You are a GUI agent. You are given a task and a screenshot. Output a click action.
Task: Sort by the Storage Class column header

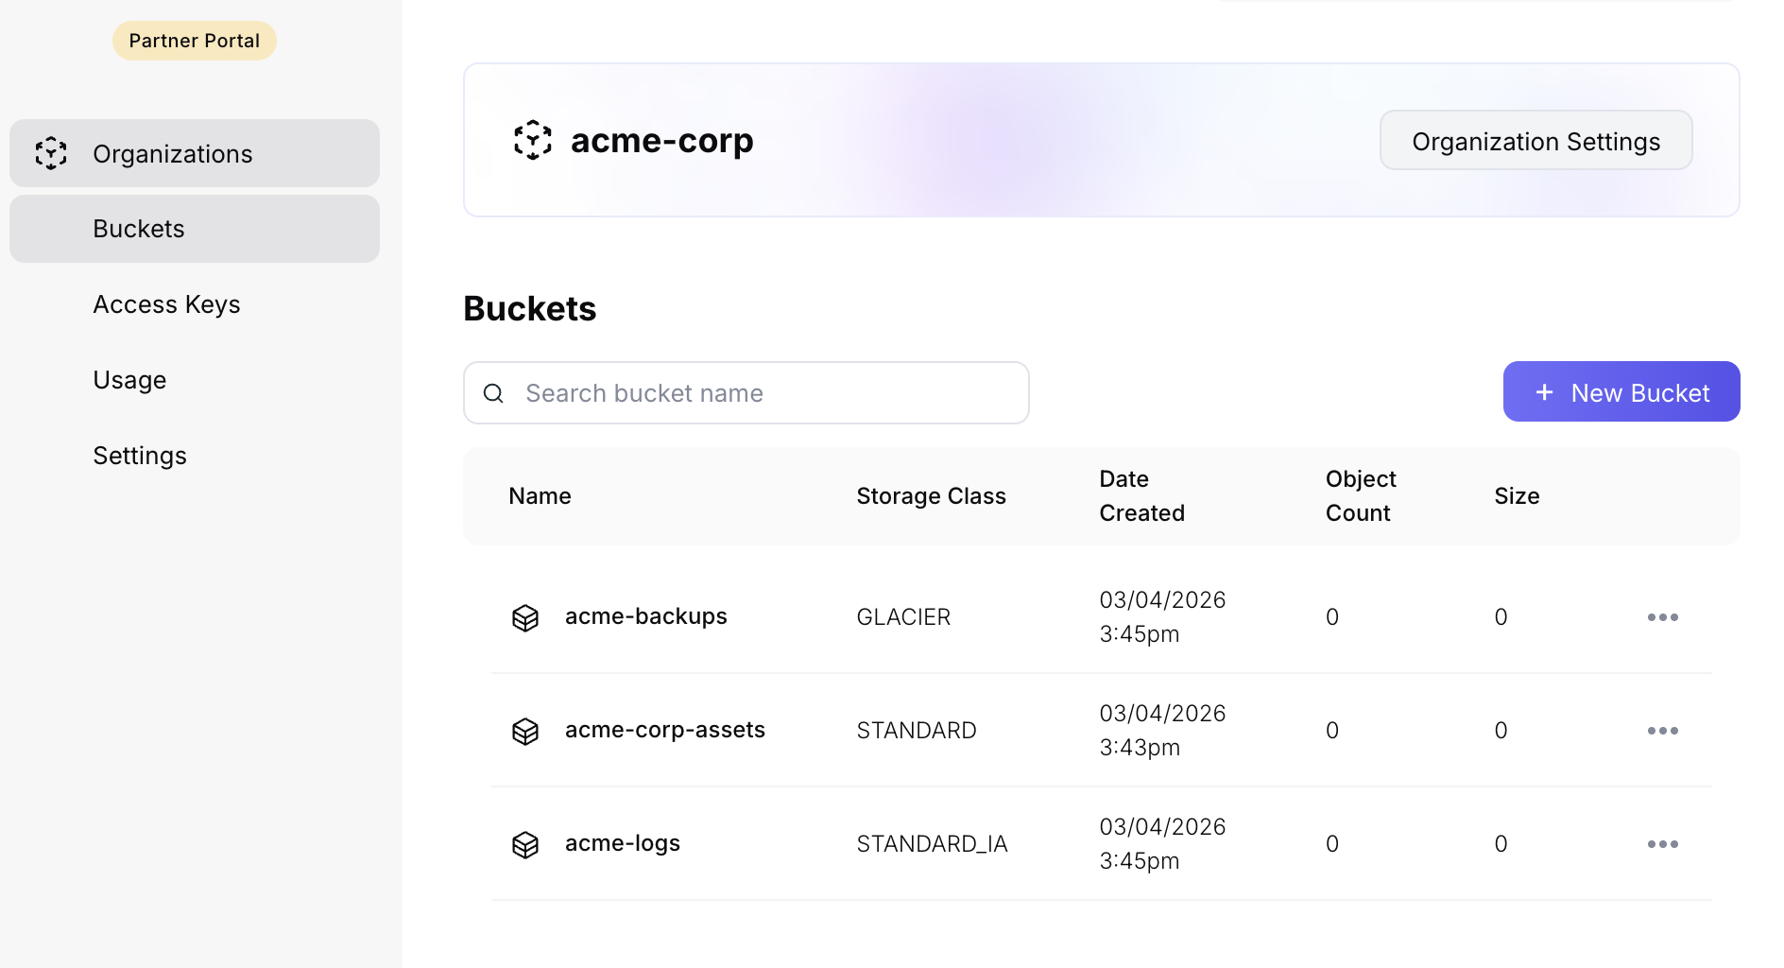[931, 496]
